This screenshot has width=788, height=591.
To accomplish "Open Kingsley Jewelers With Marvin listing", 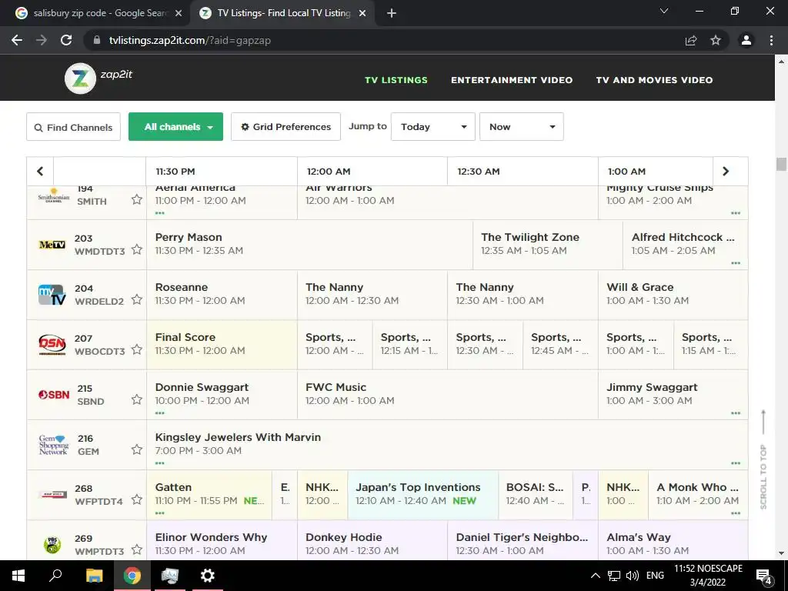I will 447,444.
